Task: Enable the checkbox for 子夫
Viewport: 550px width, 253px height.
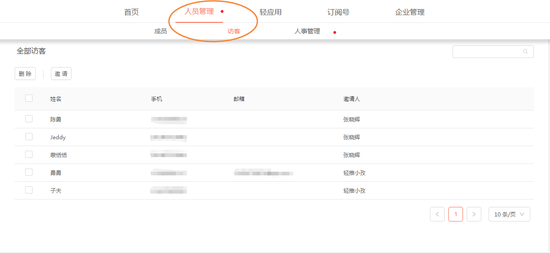Action: 29,190
